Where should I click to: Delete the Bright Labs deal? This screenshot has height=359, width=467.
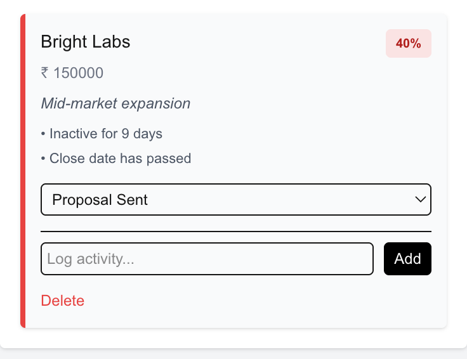pos(62,301)
